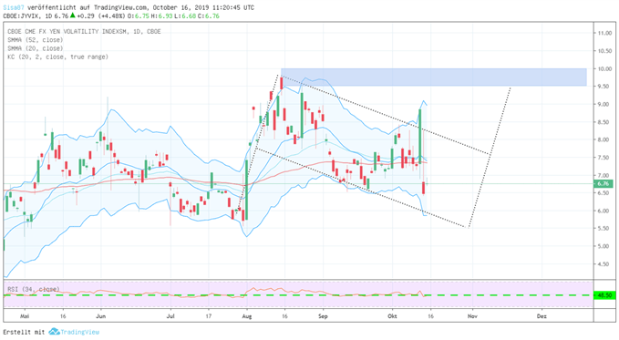Viewport: 619px width, 340px height.
Task: Click the tall green candle in mid-October
Action: pos(419,136)
